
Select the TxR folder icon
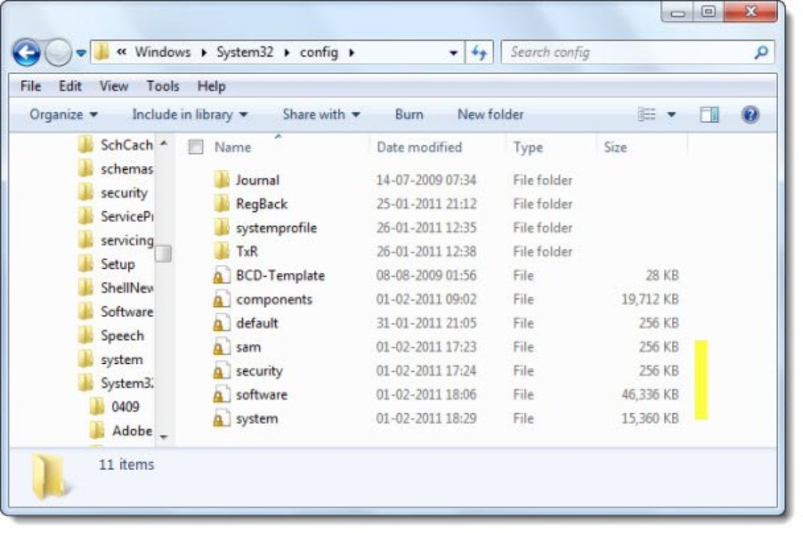coord(222,251)
